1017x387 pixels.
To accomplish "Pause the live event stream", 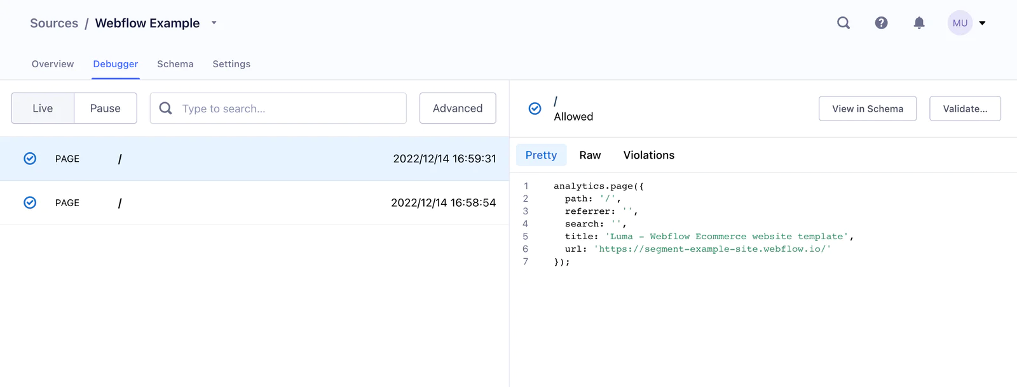I will click(x=105, y=108).
